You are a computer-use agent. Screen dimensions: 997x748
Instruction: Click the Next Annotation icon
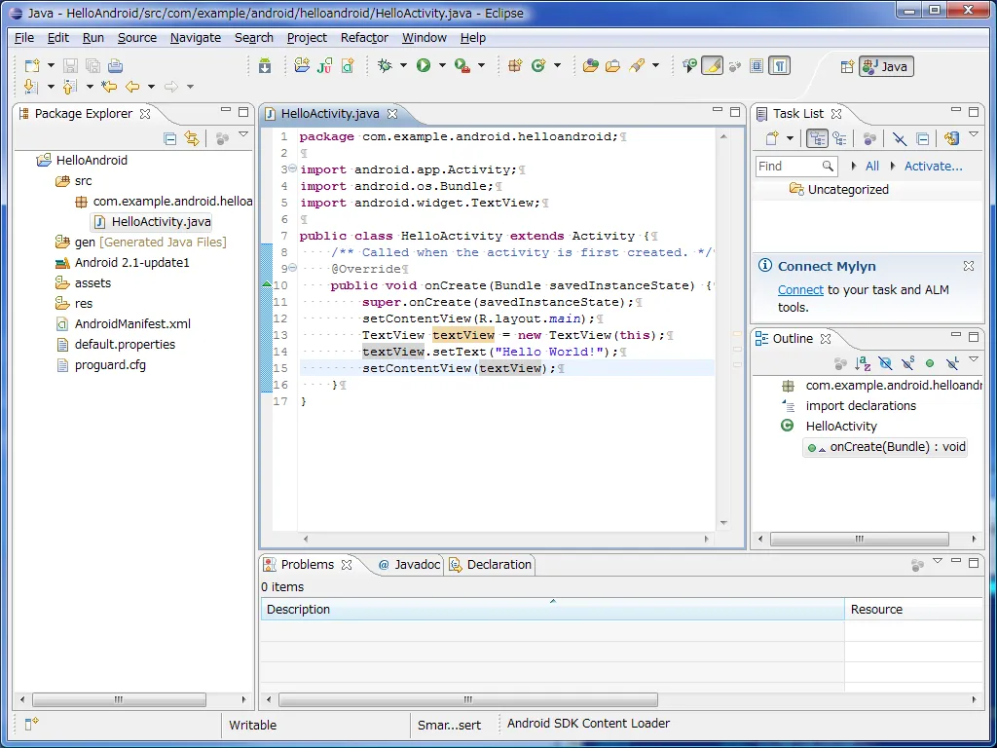30,87
